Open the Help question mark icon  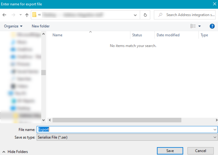[x=212, y=26]
